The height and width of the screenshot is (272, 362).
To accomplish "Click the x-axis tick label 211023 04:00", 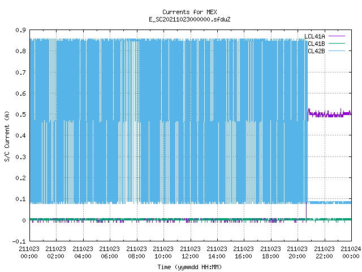I will pyautogui.click(x=83, y=253).
